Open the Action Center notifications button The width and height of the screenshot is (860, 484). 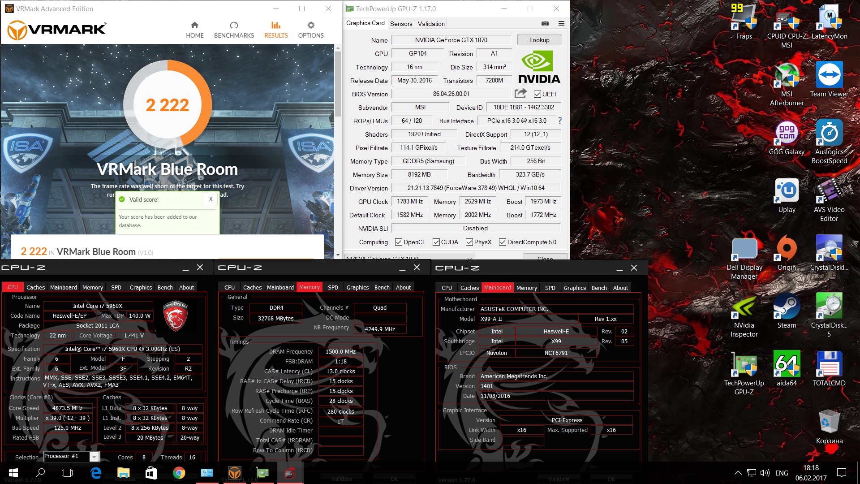(842, 473)
